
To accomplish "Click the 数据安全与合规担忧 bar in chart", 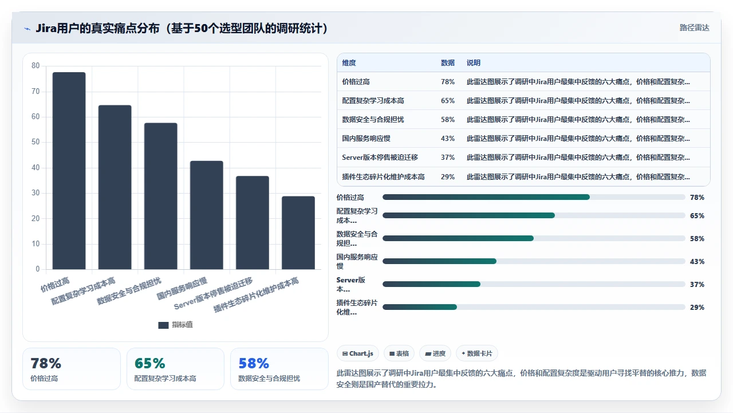I will 160,196.
